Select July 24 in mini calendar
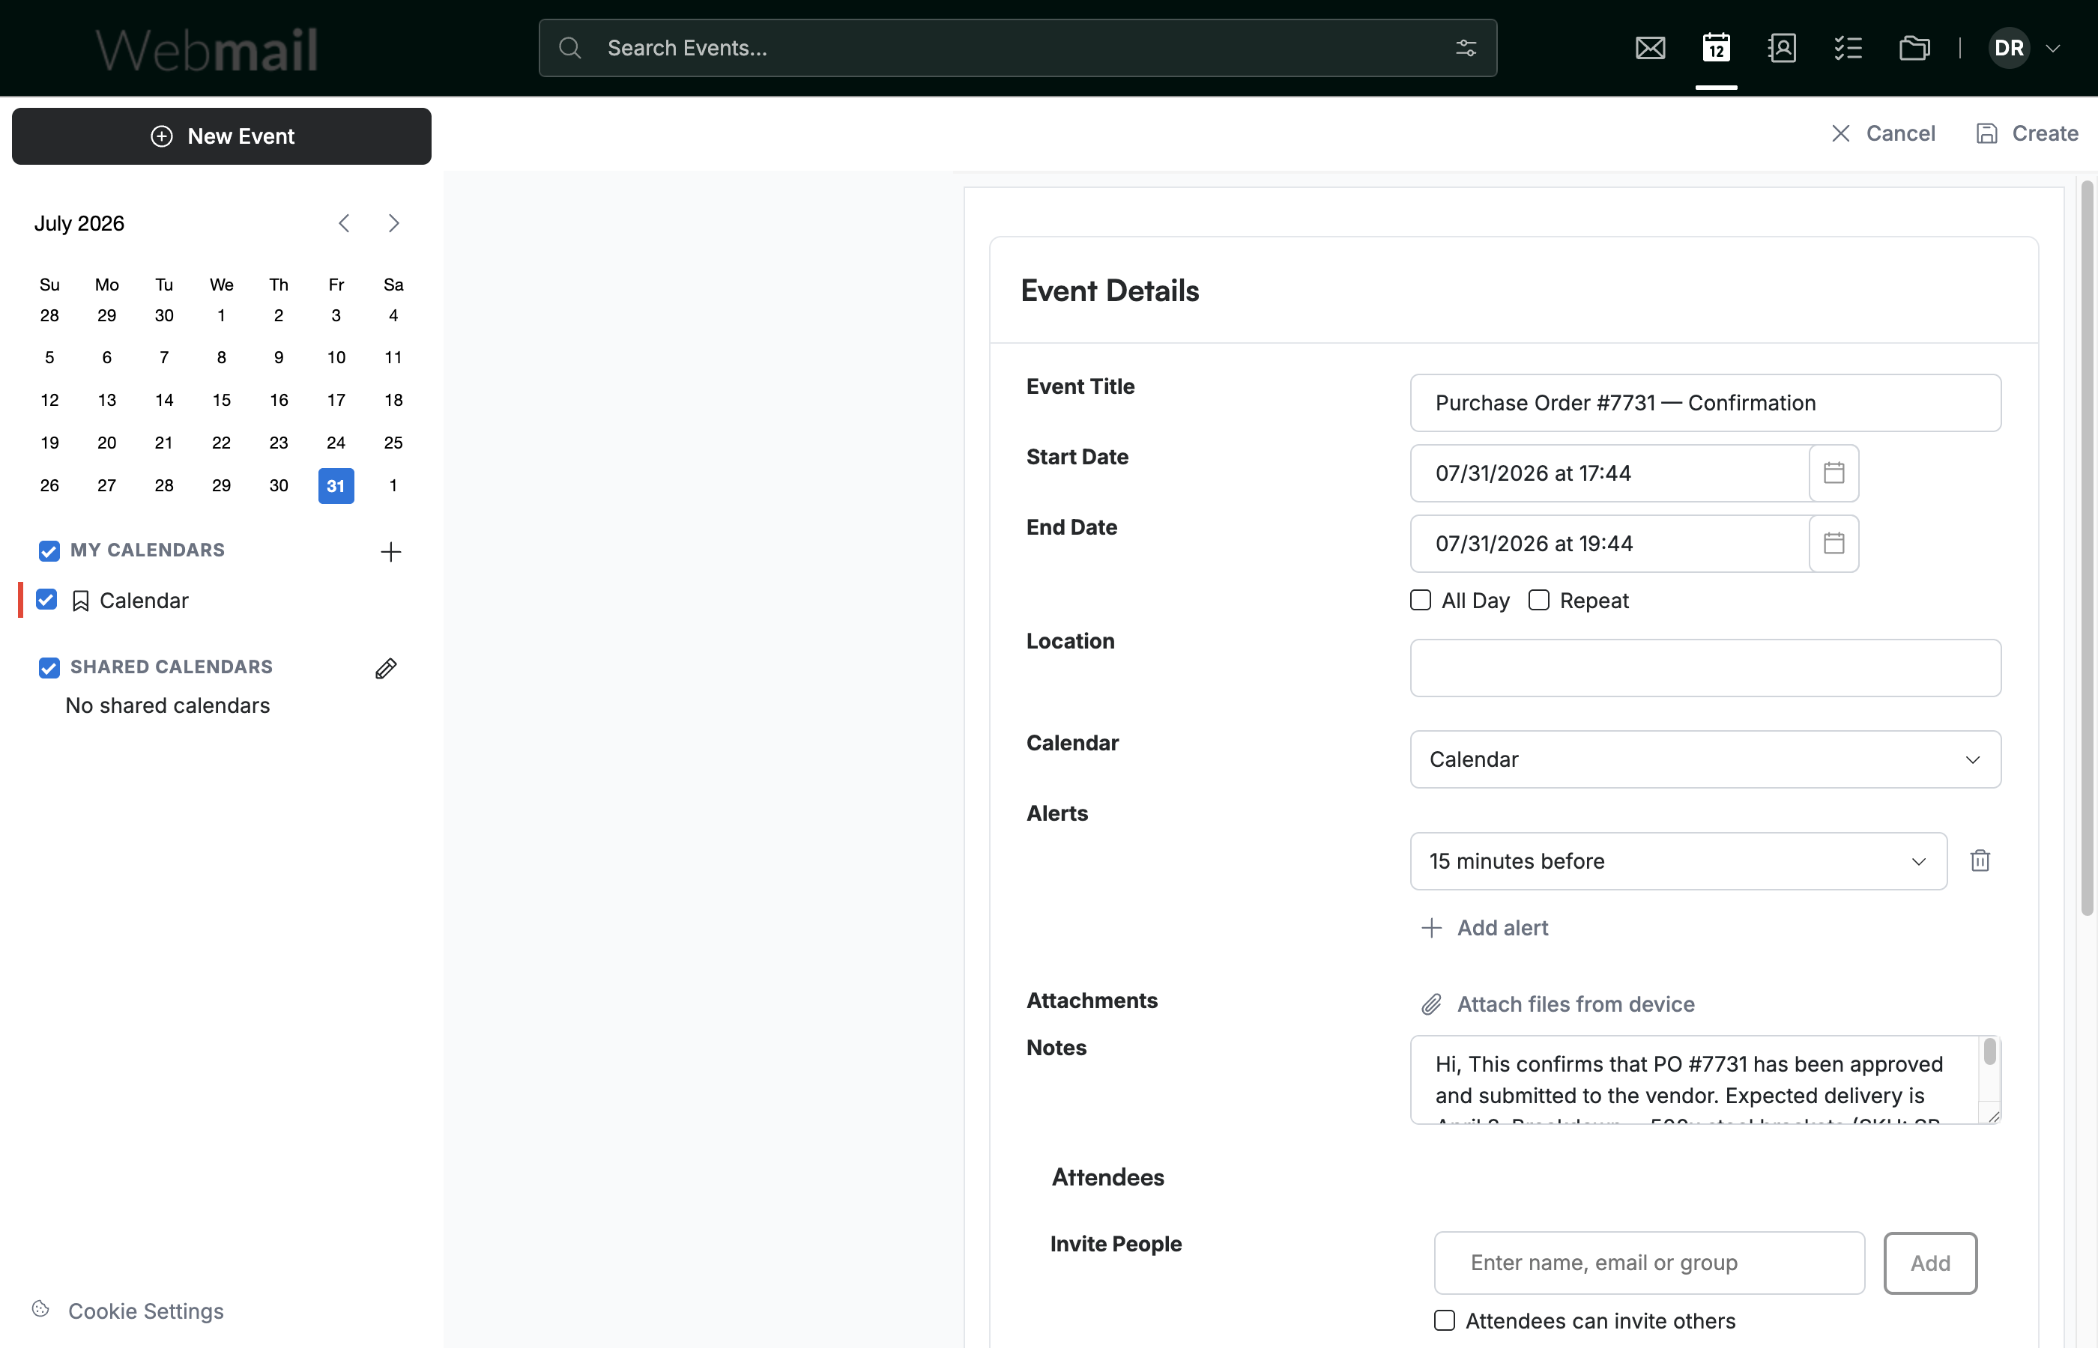The image size is (2098, 1348). click(336, 443)
